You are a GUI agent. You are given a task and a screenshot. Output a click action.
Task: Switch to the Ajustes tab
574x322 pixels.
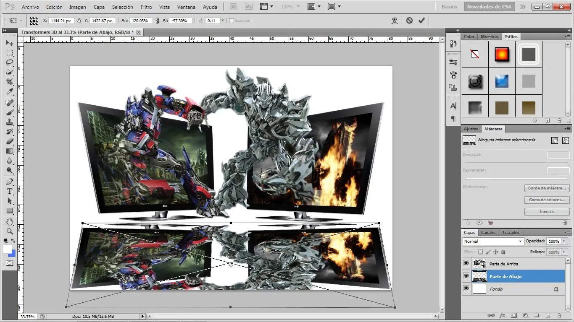point(471,129)
